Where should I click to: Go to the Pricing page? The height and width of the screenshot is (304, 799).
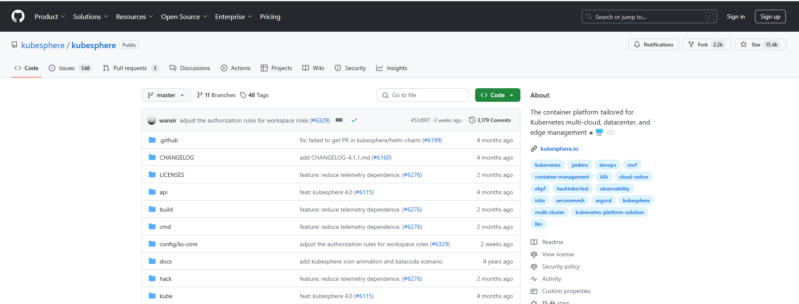[x=270, y=16]
